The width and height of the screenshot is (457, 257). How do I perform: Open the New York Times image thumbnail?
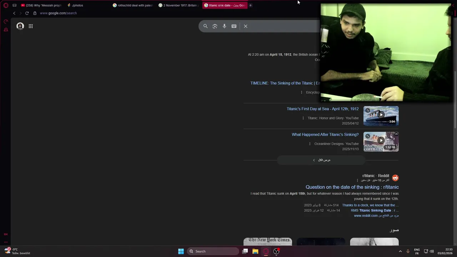[268, 242]
